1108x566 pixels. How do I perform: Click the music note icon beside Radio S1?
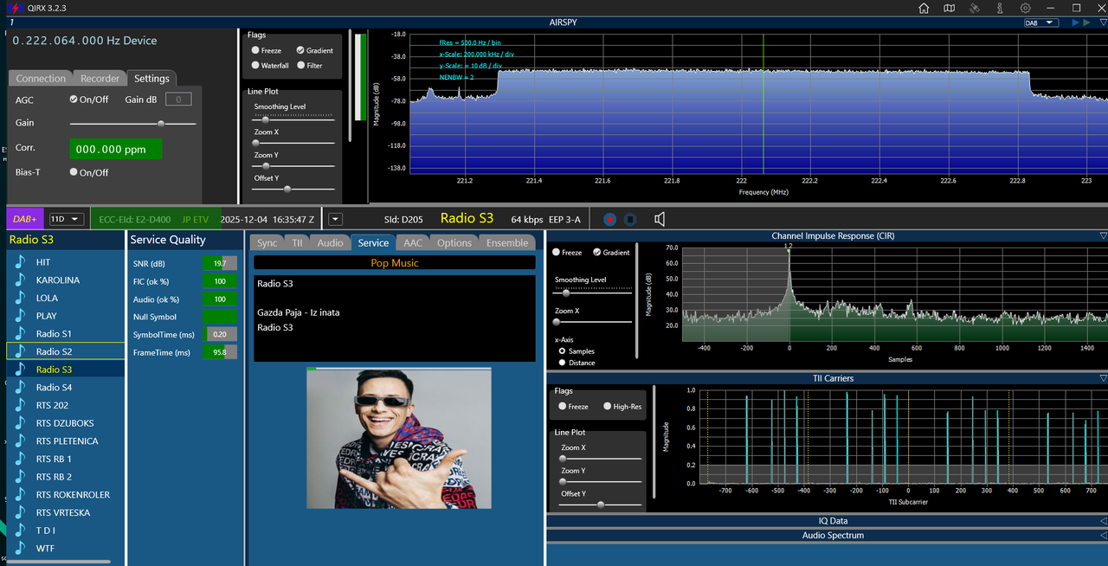[21, 334]
